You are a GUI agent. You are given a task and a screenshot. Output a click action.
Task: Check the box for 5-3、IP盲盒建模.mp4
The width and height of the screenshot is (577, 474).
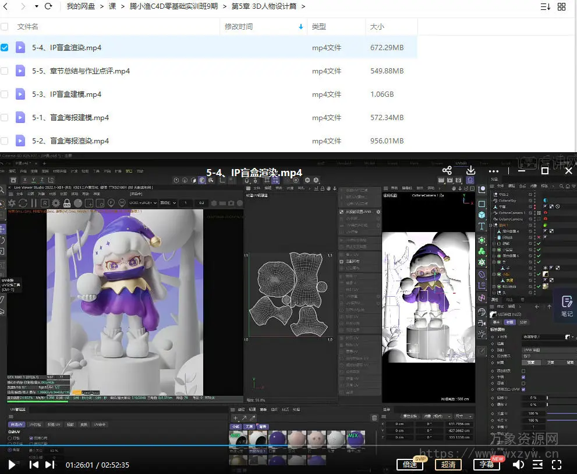click(5, 94)
